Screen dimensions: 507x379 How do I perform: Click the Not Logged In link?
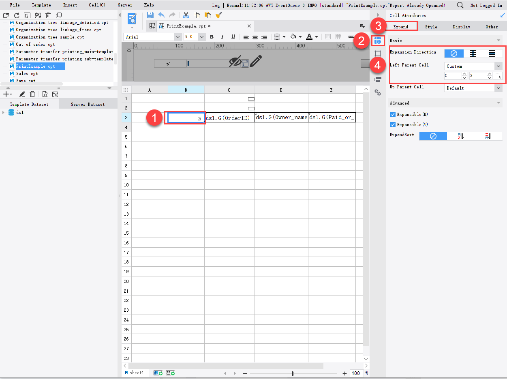(486, 5)
